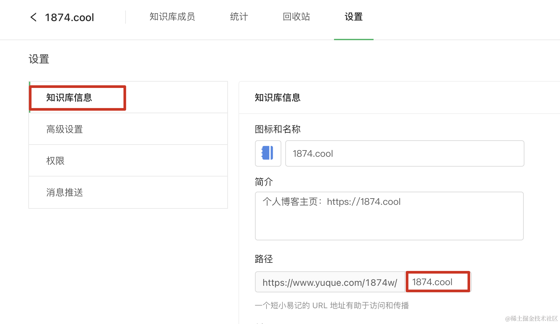Go back using the left arrow icon
Image resolution: width=560 pixels, height=324 pixels.
(34, 17)
